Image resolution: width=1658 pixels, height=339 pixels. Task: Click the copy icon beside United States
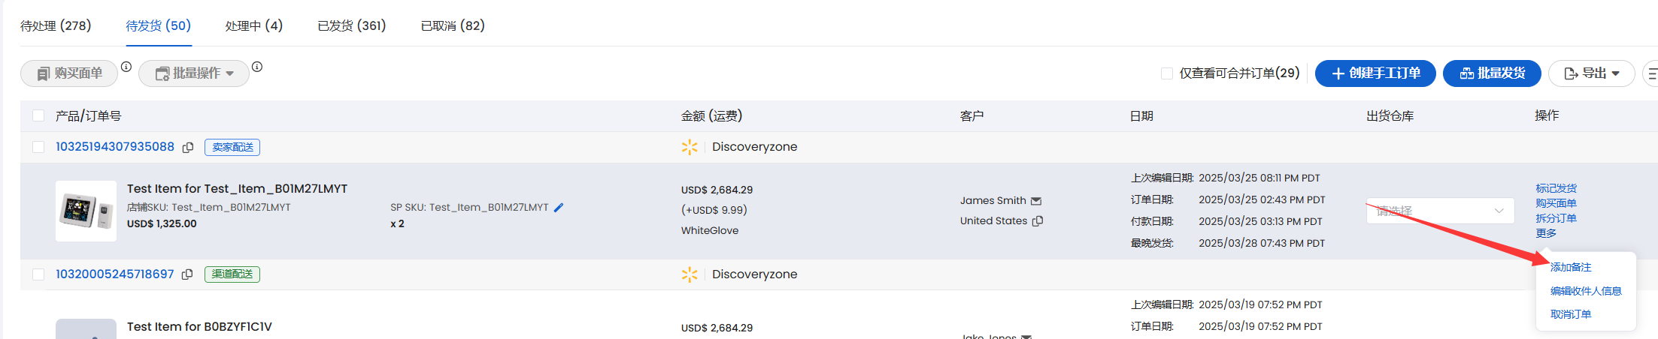coord(1038,221)
